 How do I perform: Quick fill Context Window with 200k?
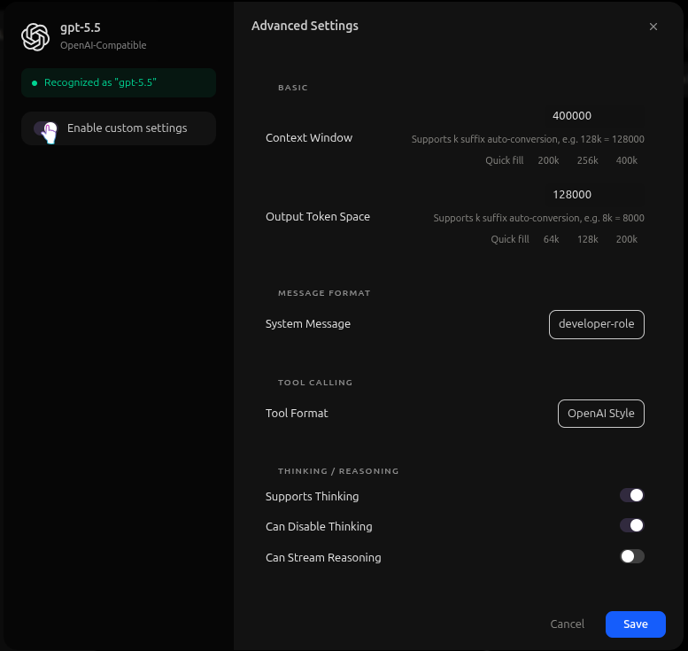click(548, 160)
